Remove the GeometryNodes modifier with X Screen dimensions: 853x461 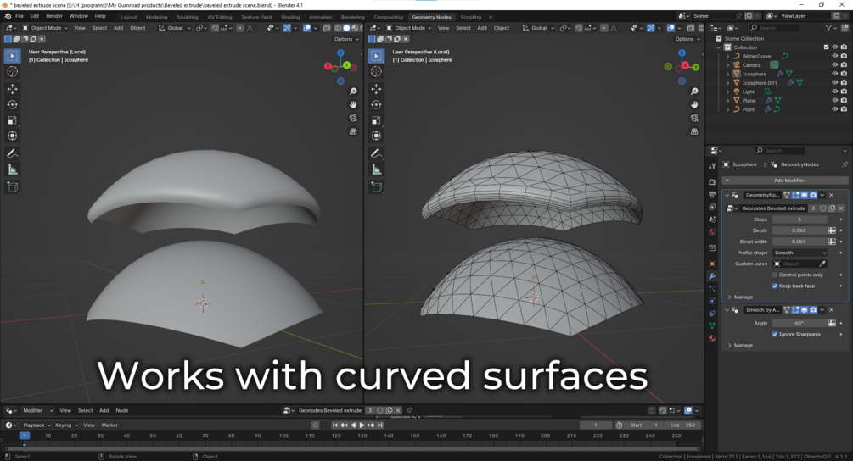(831, 195)
